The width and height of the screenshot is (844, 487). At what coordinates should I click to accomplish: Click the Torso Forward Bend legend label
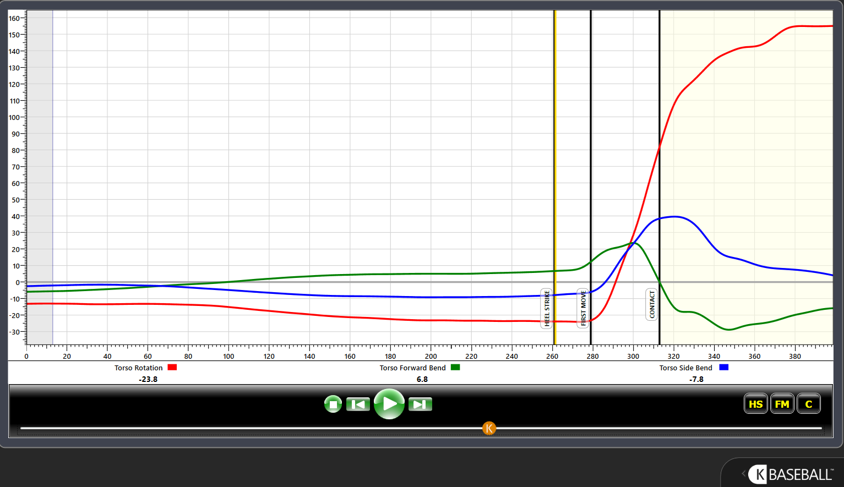click(x=412, y=368)
